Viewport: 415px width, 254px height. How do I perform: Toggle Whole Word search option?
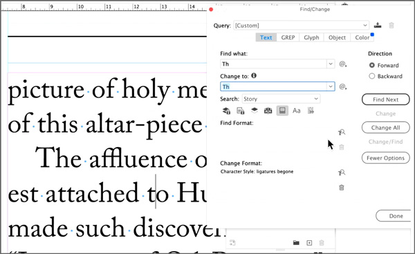[x=311, y=110]
